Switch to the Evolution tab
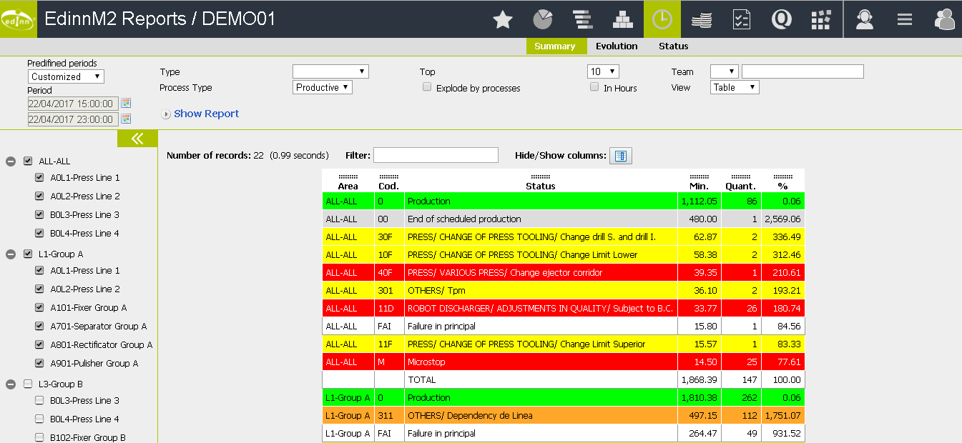The image size is (962, 443). 617,46
